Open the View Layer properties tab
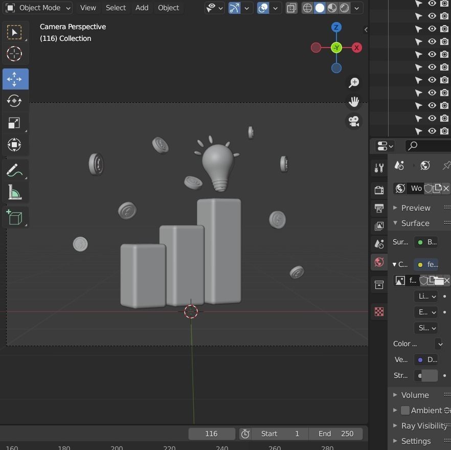Image resolution: width=451 pixels, height=450 pixels. [379, 226]
